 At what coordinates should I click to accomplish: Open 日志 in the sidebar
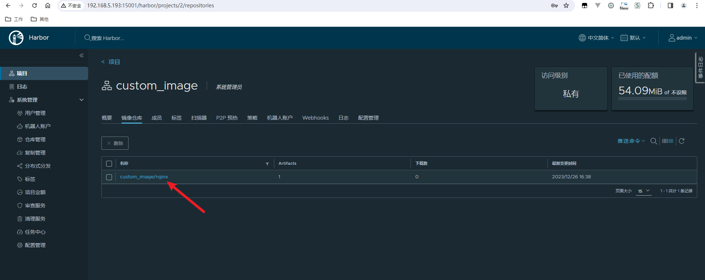(x=22, y=87)
